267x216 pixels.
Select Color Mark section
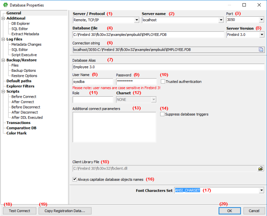point(16,133)
